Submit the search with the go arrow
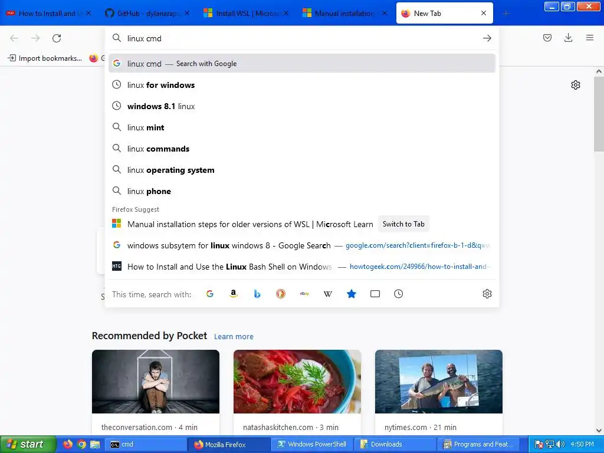604x453 pixels. click(487, 38)
